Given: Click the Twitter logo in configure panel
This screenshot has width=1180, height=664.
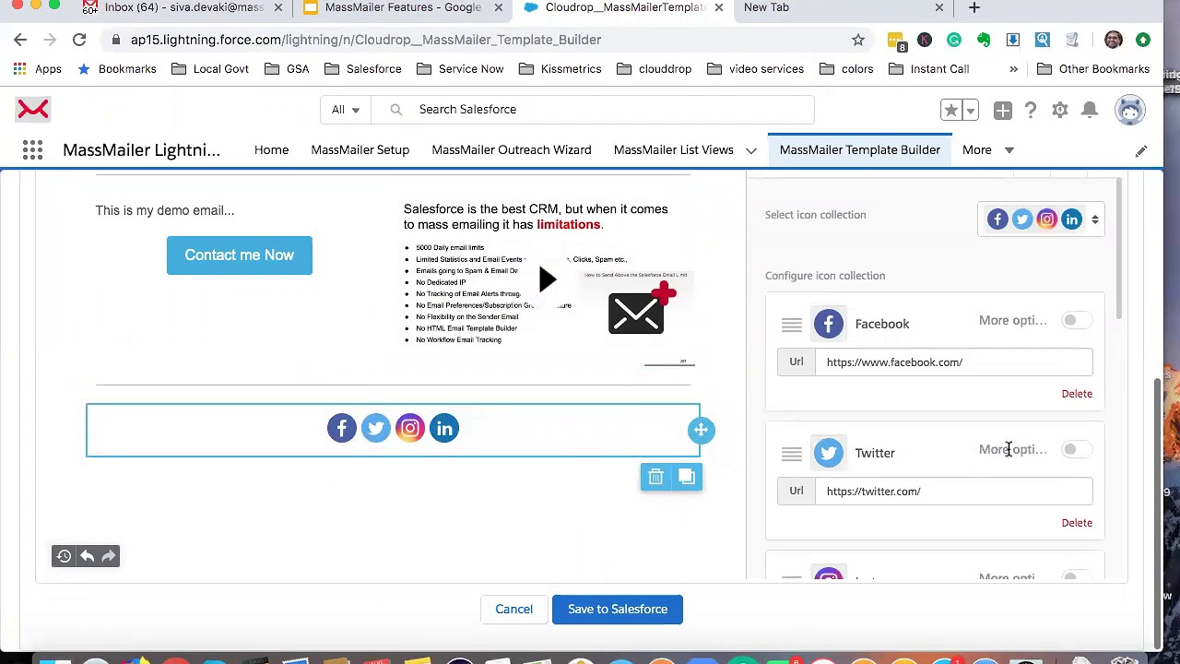Looking at the screenshot, I should 829,453.
